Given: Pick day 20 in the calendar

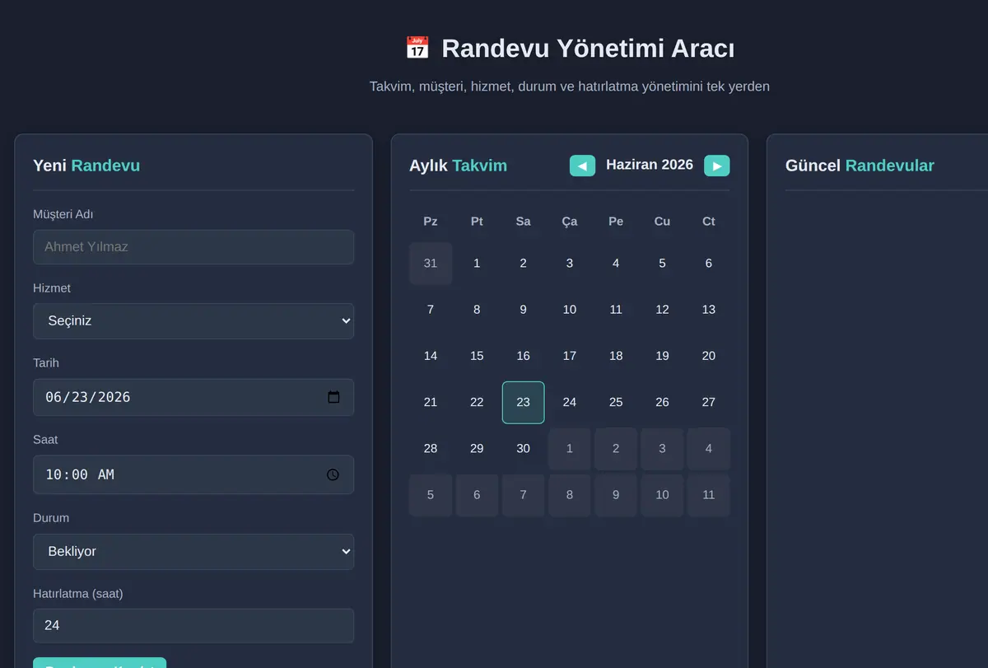Looking at the screenshot, I should tap(709, 356).
